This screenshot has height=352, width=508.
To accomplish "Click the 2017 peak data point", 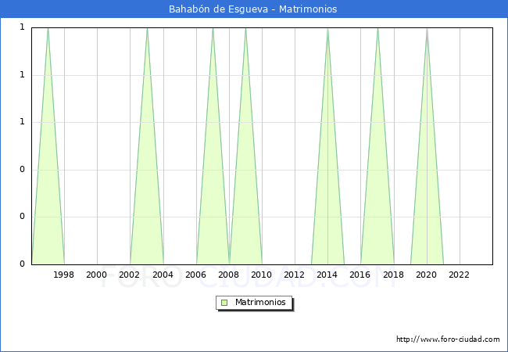I will click(377, 29).
